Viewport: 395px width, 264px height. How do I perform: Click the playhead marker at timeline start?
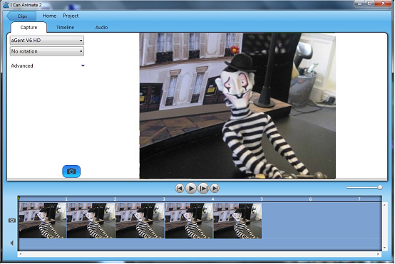tap(19, 199)
